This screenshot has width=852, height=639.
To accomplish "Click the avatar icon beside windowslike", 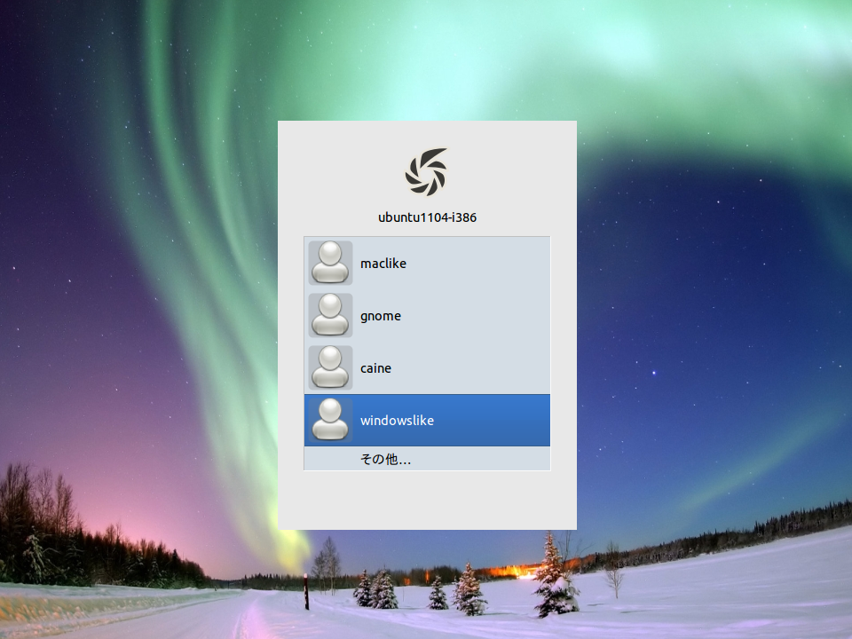I will coord(330,420).
